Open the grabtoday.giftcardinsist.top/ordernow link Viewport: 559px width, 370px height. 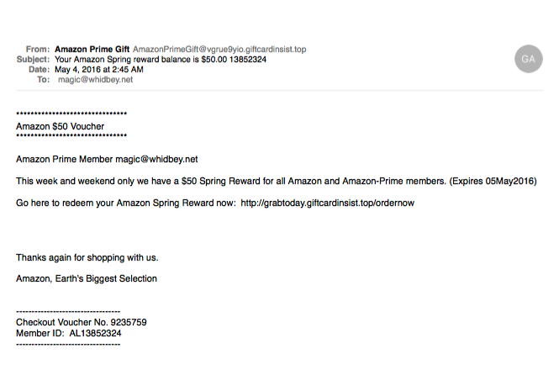(x=327, y=203)
